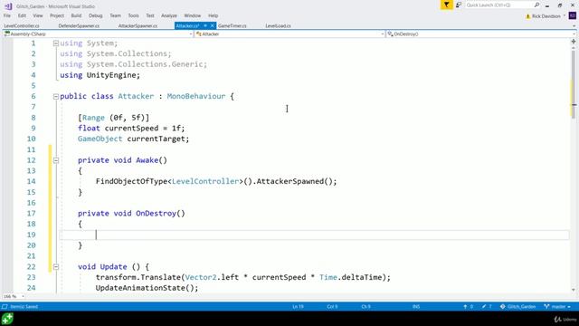Click UpdateAnimationState() call on line 24
This screenshot has height=326, width=579.
147,288
